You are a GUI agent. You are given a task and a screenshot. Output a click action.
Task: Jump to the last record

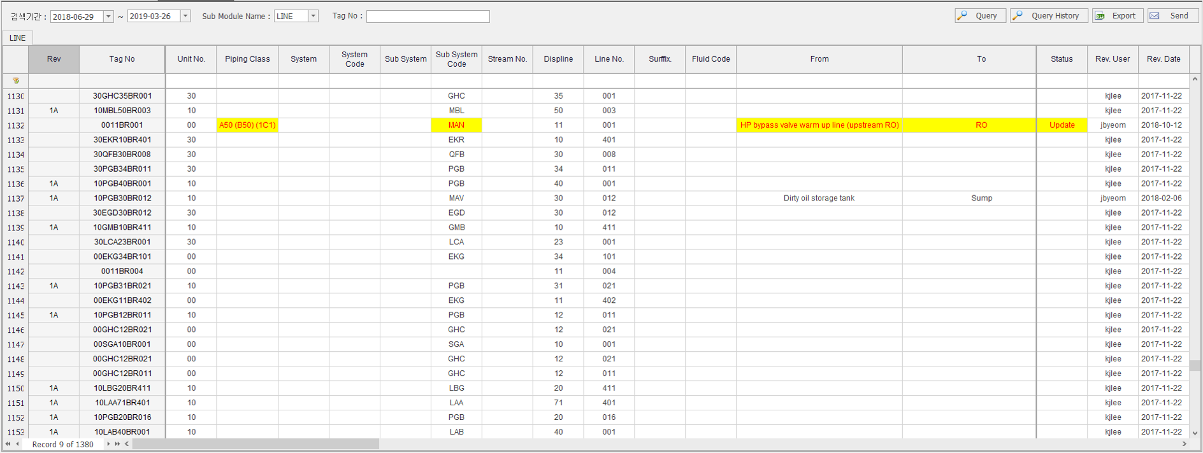tap(117, 444)
